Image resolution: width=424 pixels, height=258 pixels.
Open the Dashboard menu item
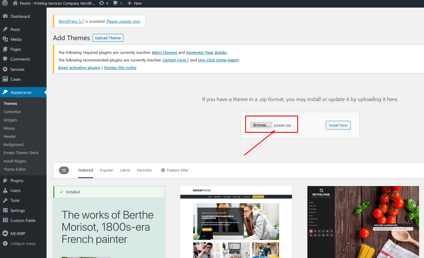coord(20,16)
